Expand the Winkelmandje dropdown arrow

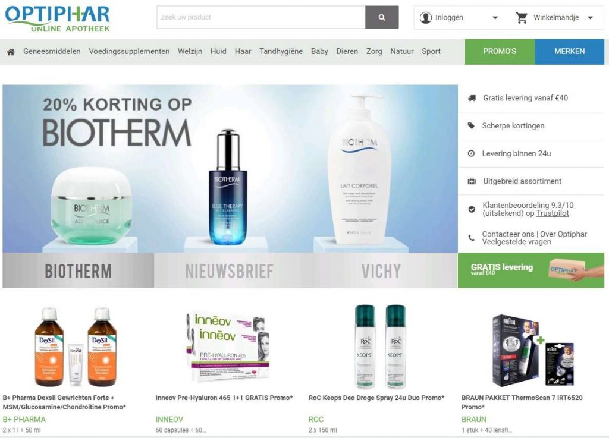click(591, 18)
